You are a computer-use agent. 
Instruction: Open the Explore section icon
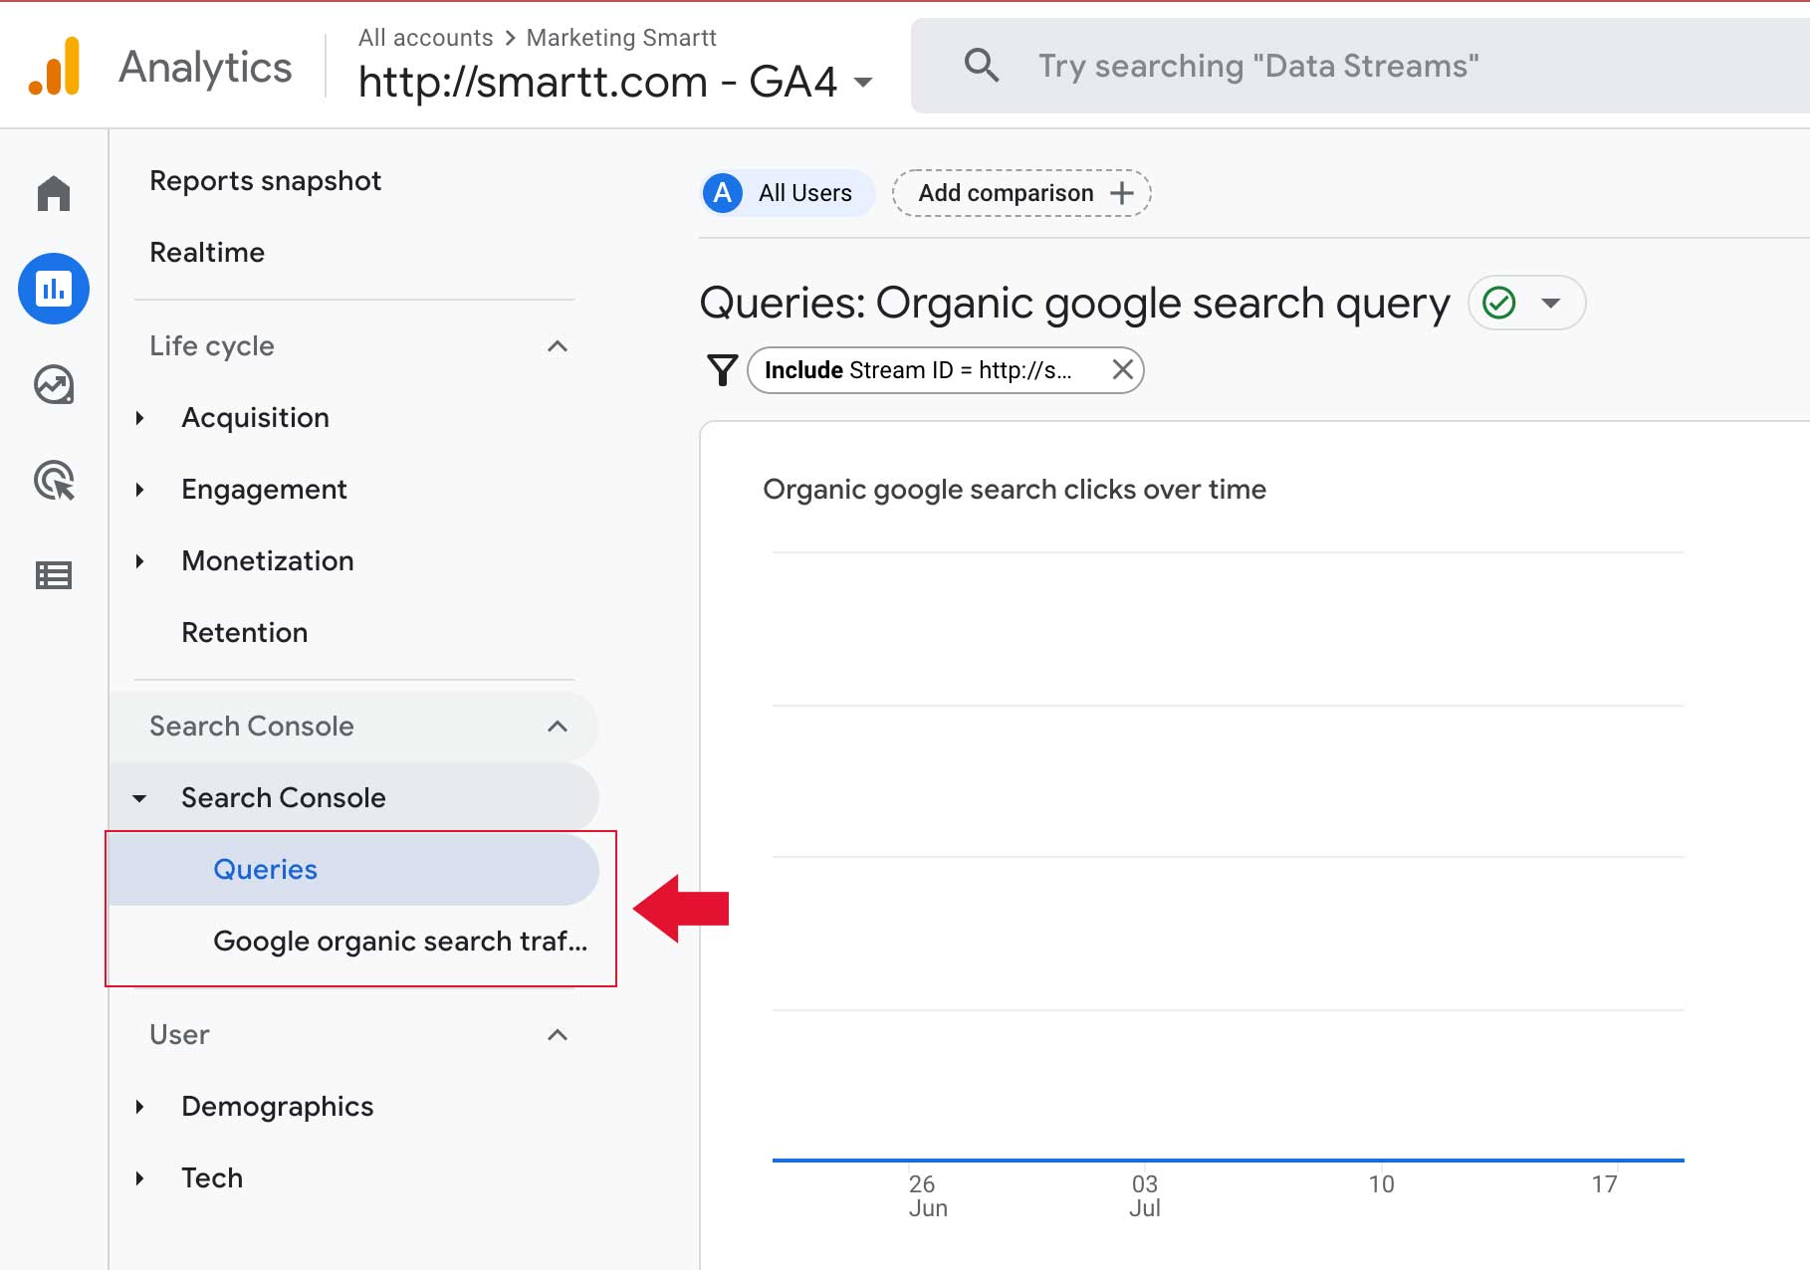[x=54, y=385]
